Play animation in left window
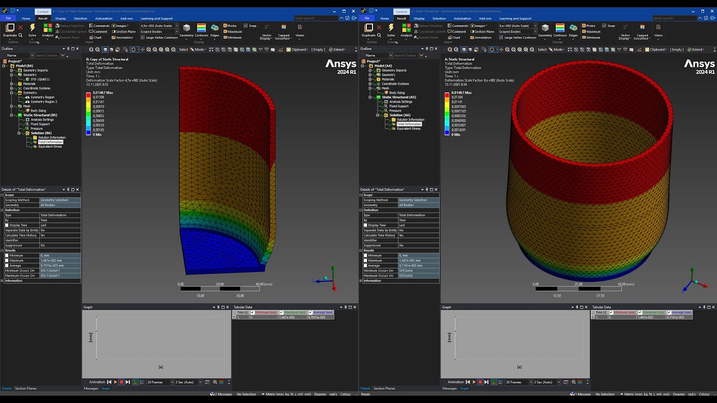This screenshot has height=403, width=717. [x=115, y=382]
